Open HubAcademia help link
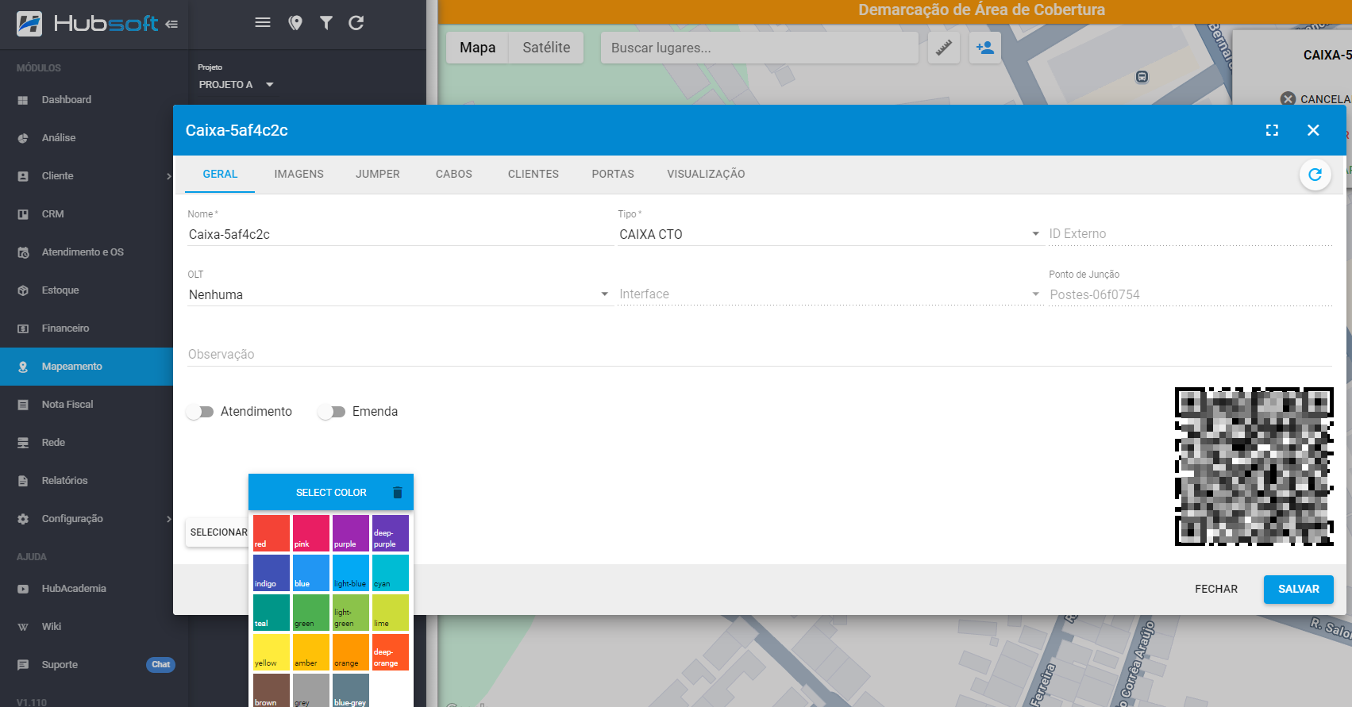The height and width of the screenshot is (707, 1352). click(87, 589)
